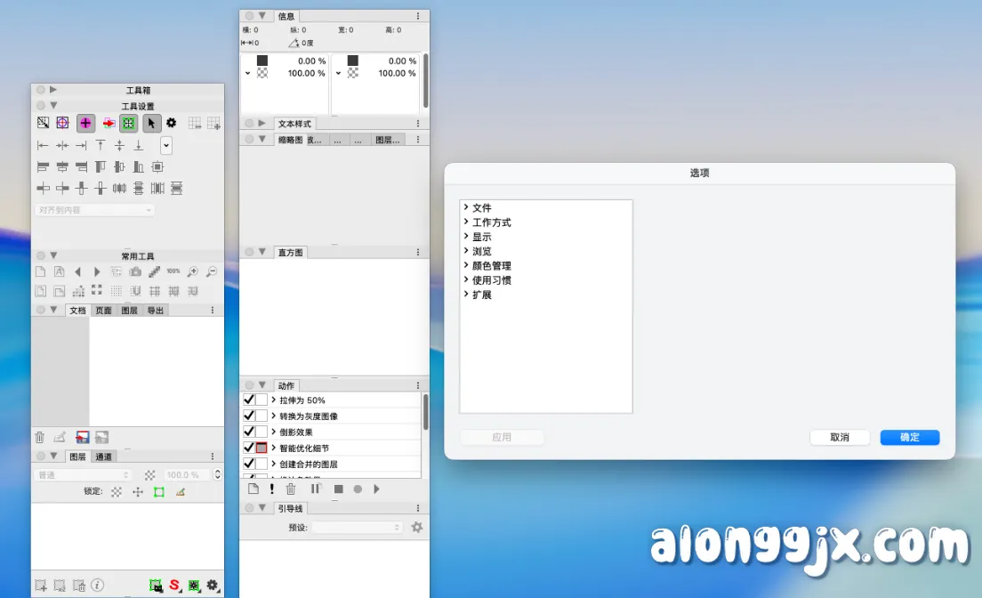This screenshot has width=982, height=598.
Task: Click the zoom-in magnifier in common tools
Action: point(194,272)
